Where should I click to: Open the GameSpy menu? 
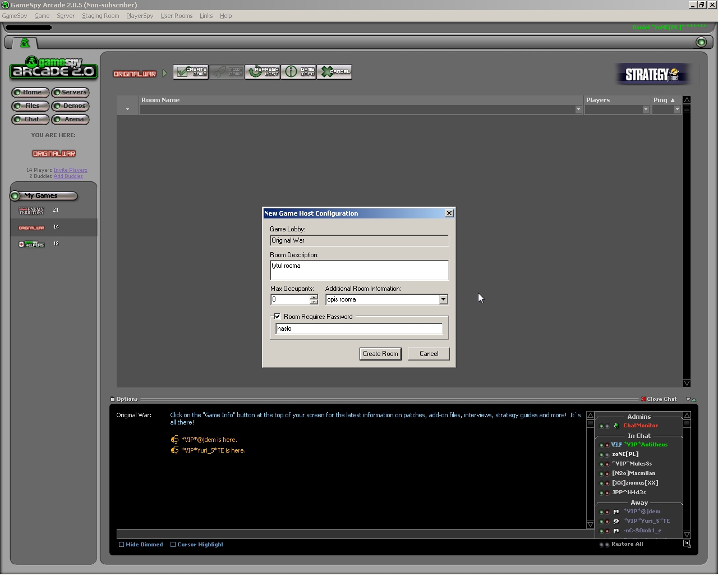pos(15,16)
